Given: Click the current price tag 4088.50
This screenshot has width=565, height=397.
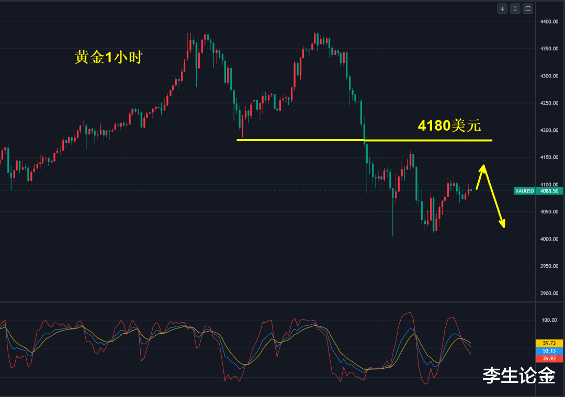Looking at the screenshot, I should (x=549, y=191).
